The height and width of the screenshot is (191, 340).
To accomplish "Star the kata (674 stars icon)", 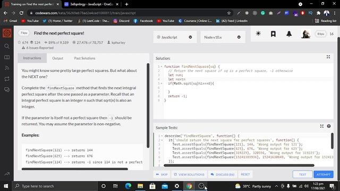I will [19, 42].
